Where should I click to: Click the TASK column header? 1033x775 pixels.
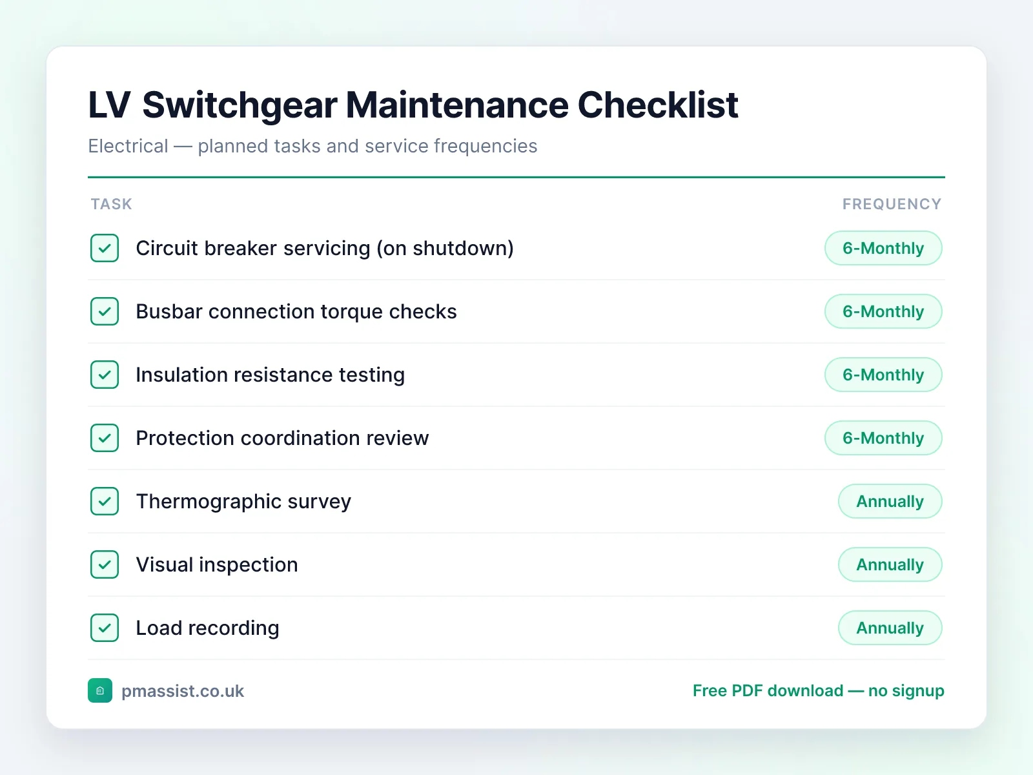pos(112,204)
